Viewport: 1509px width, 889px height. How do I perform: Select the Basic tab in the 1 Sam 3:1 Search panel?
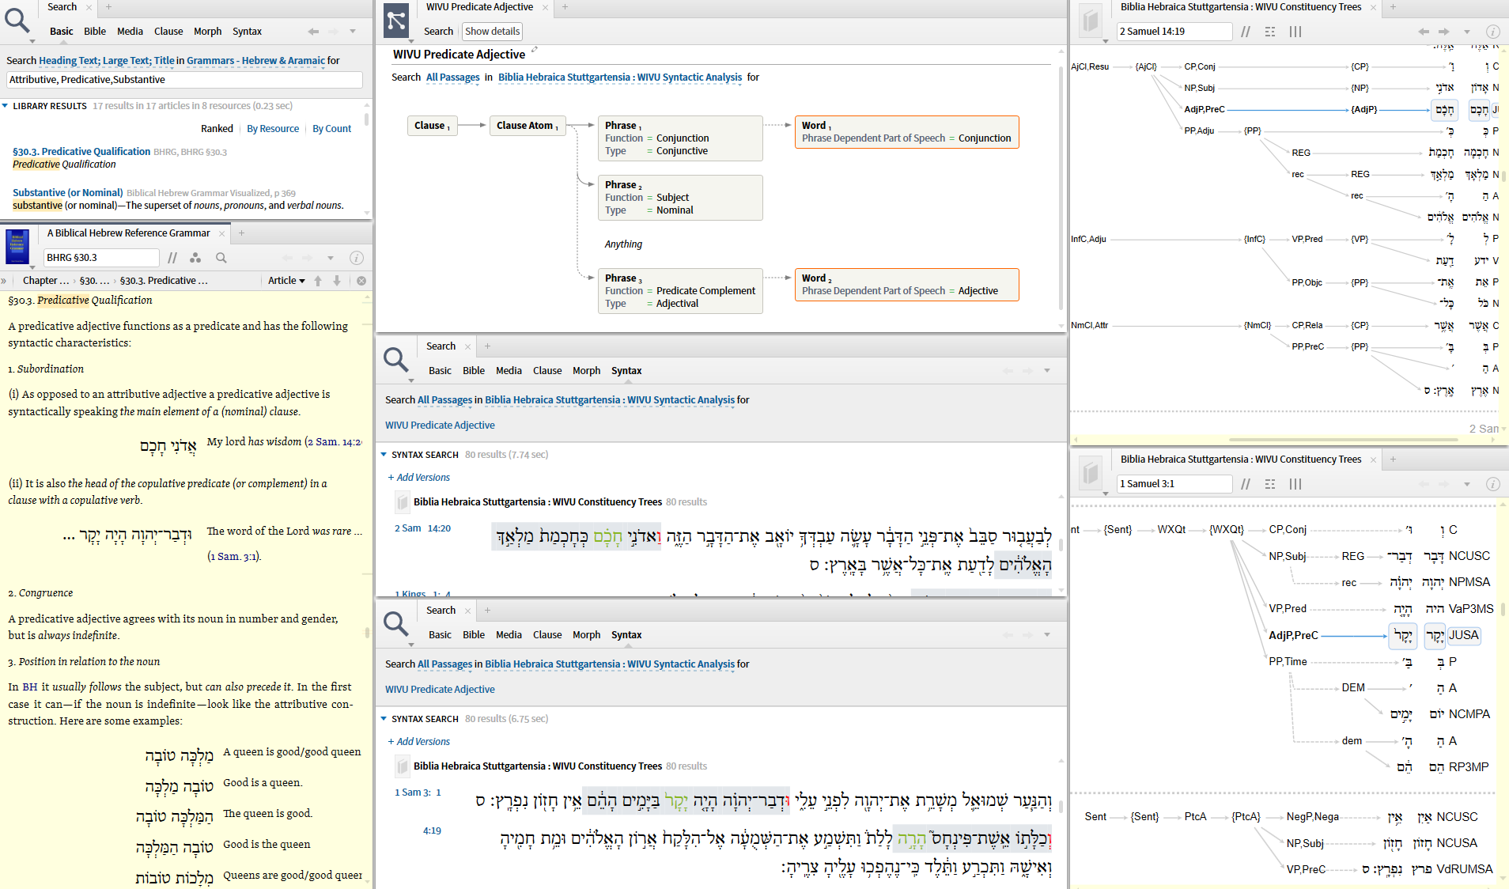440,635
